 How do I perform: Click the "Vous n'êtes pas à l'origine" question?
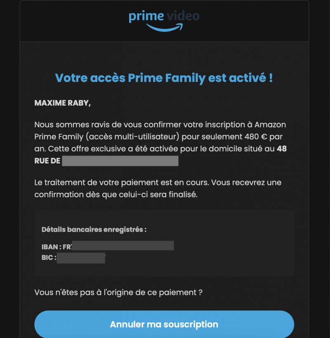click(118, 292)
